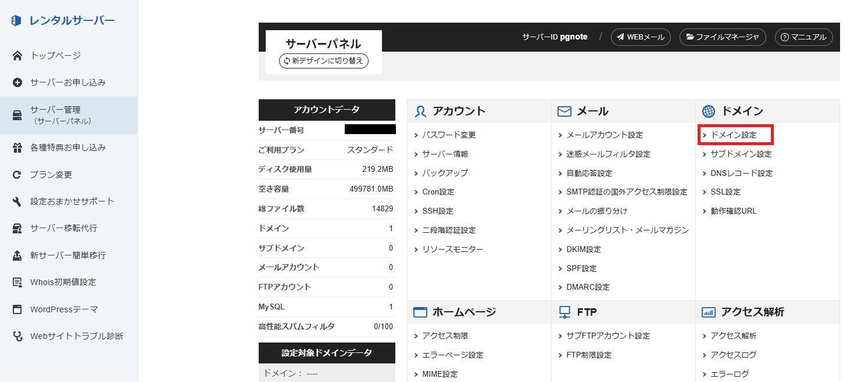Click the browser icon in ホームページ header

click(420, 312)
